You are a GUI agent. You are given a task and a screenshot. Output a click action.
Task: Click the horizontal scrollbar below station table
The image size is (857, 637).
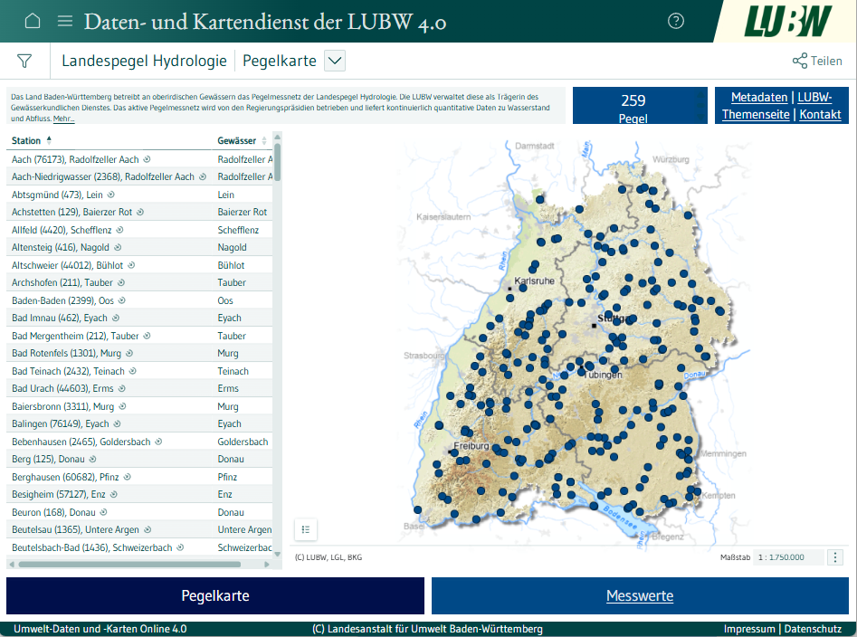click(x=129, y=565)
